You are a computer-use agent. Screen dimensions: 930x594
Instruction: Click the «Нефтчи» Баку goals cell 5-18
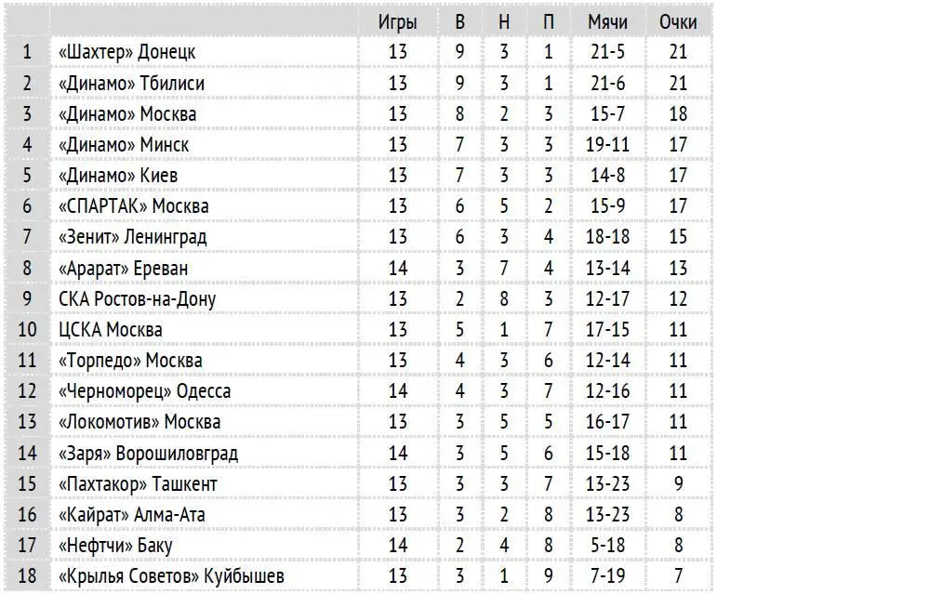pos(607,546)
